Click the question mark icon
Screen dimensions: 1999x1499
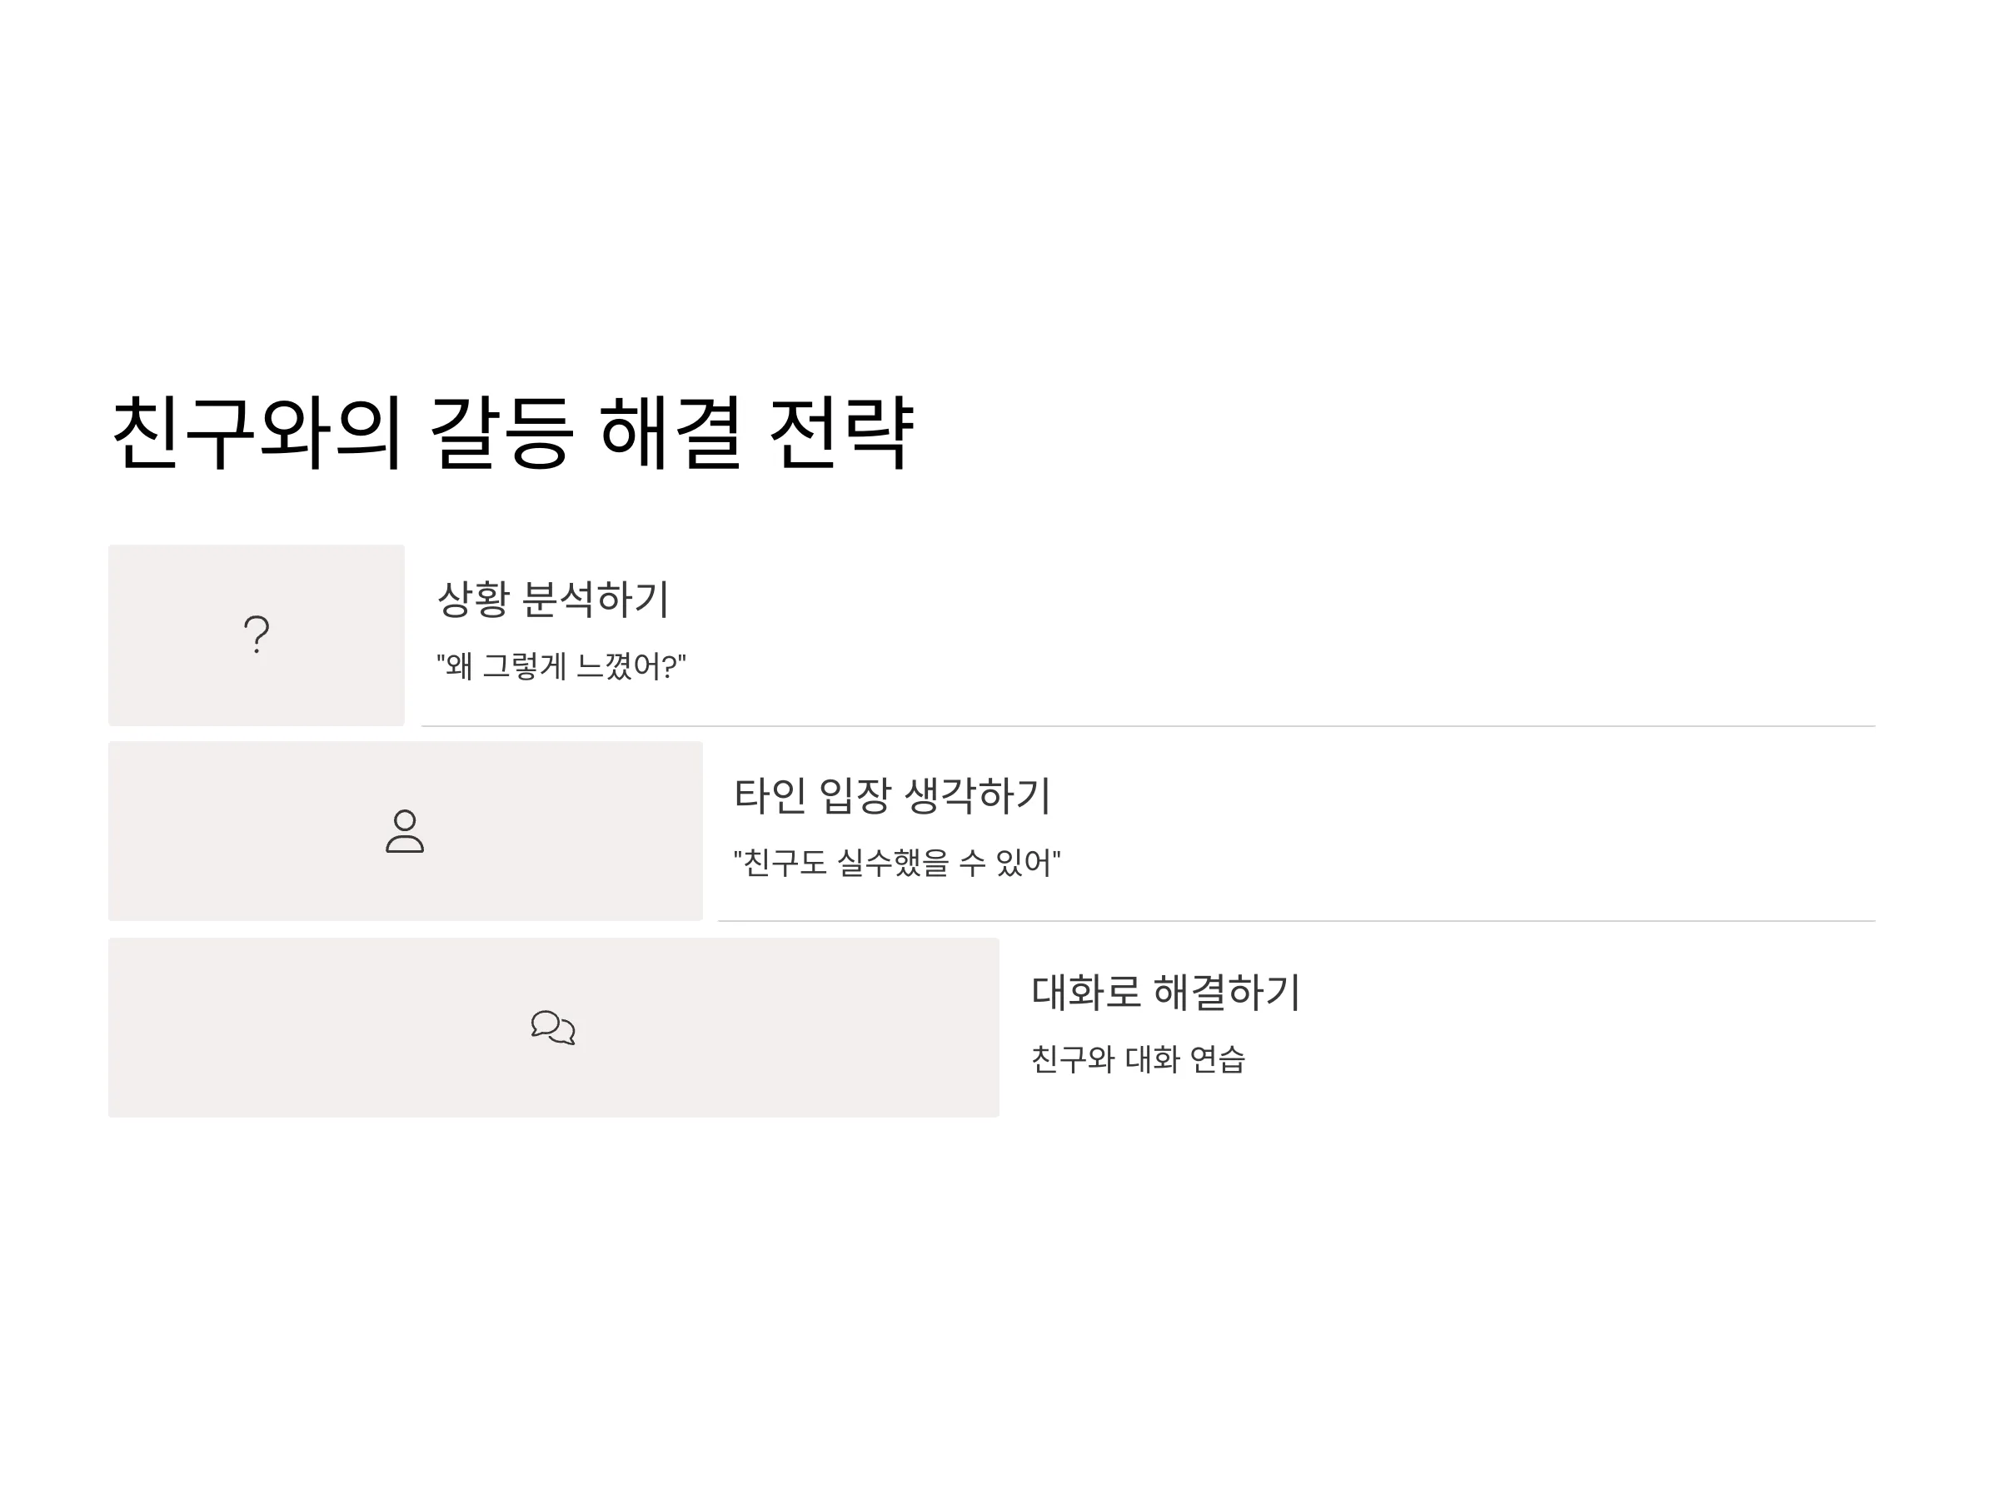[257, 635]
